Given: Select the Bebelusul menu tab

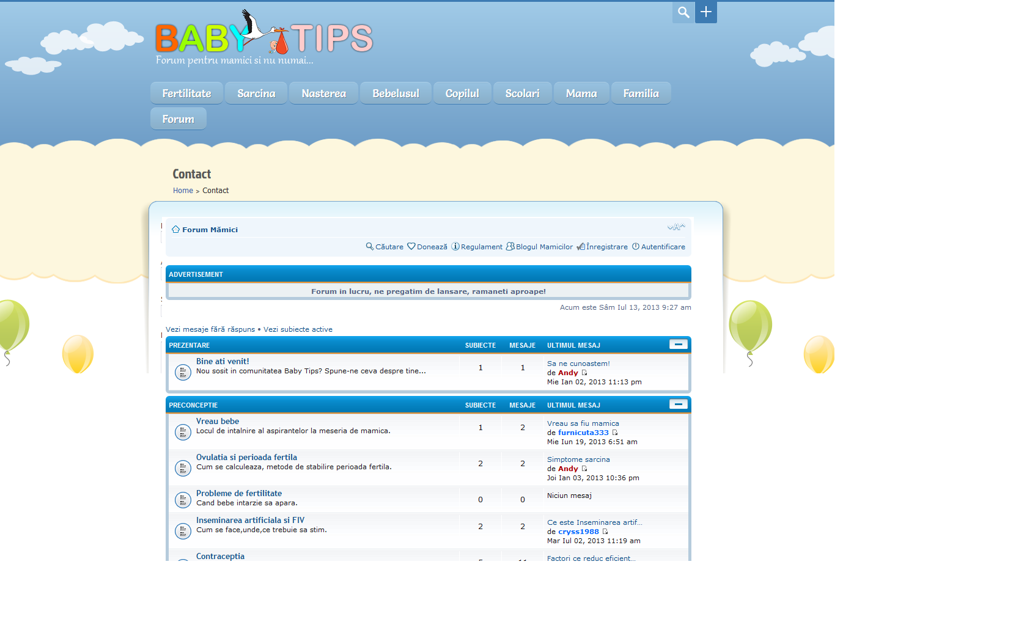Looking at the screenshot, I should [396, 93].
